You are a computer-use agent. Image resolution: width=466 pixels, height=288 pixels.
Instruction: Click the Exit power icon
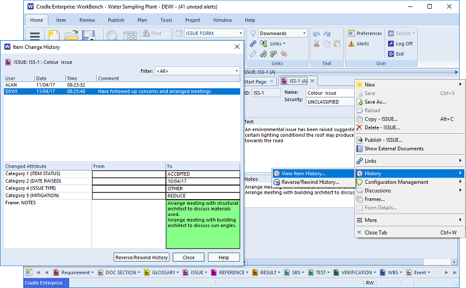coord(391,54)
